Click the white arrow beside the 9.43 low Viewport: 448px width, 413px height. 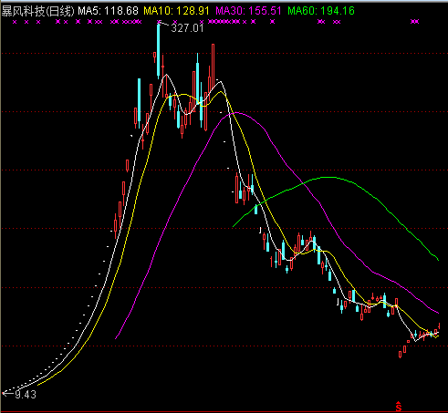[x=8, y=394]
